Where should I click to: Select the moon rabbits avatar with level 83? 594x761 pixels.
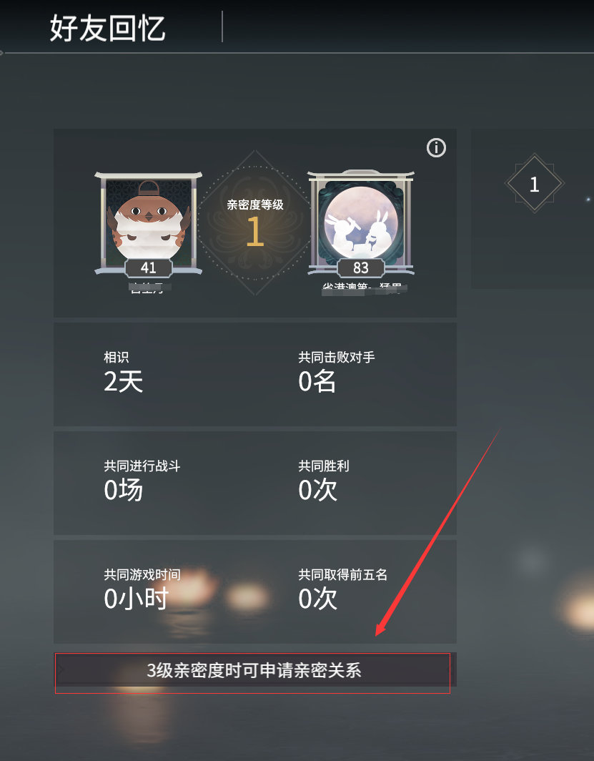point(361,222)
